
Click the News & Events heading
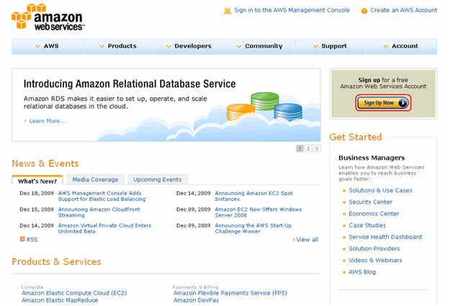pyautogui.click(x=45, y=163)
